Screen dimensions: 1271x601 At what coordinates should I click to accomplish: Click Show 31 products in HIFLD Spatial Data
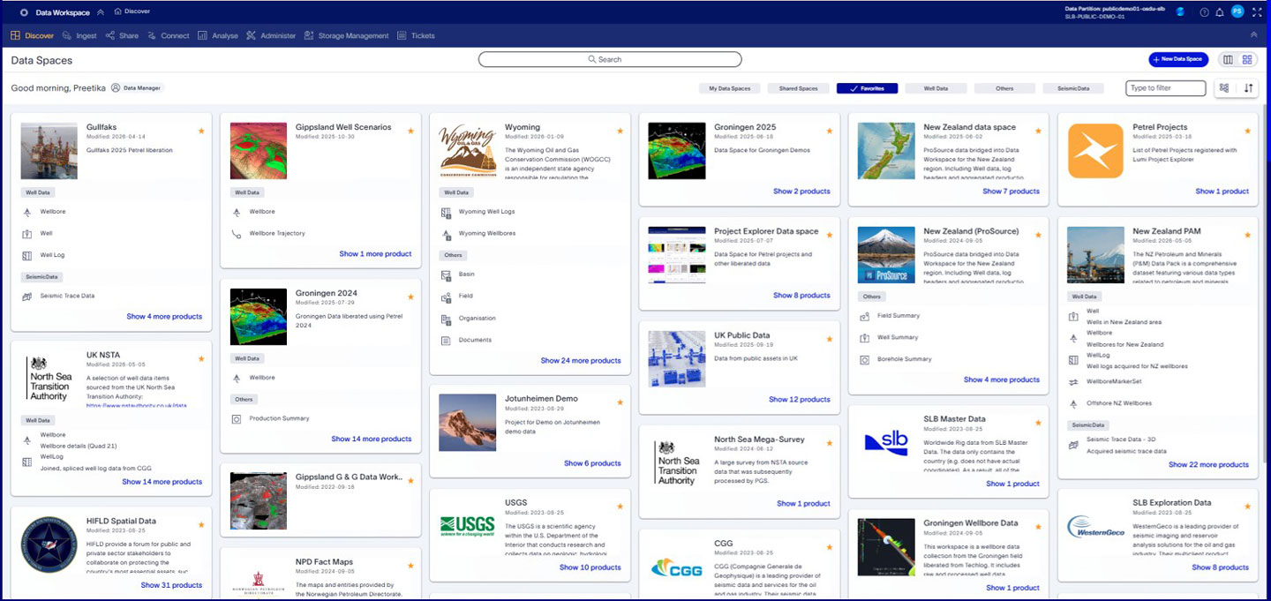(171, 585)
